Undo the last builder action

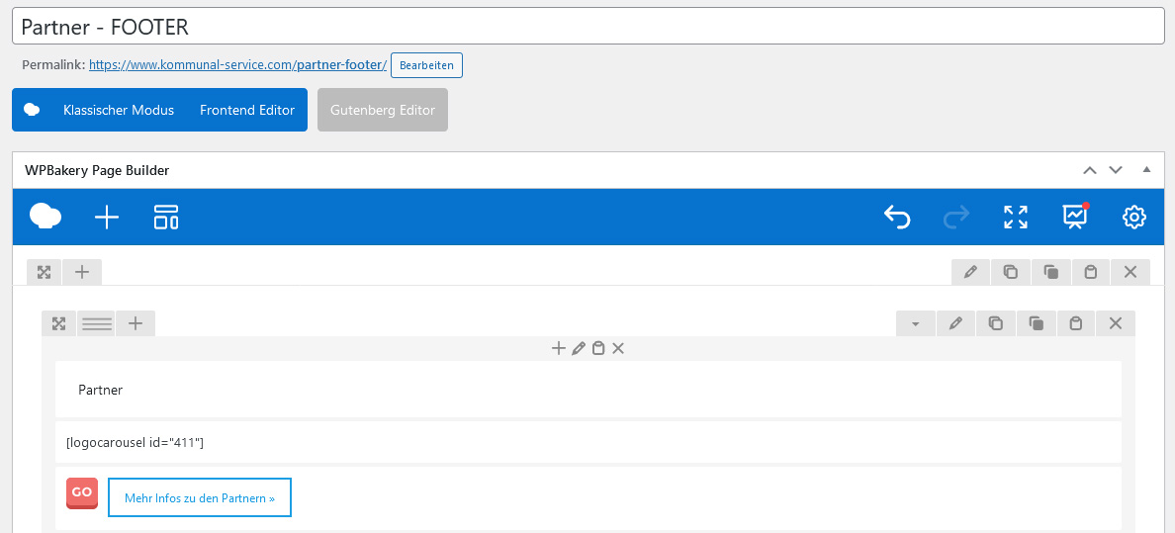897,218
